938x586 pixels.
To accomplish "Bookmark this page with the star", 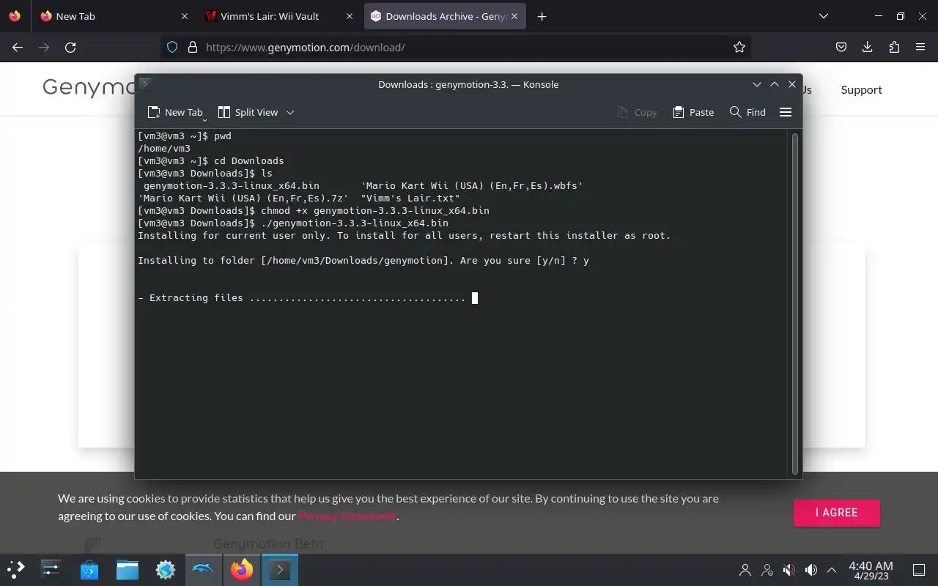I will coord(739,47).
